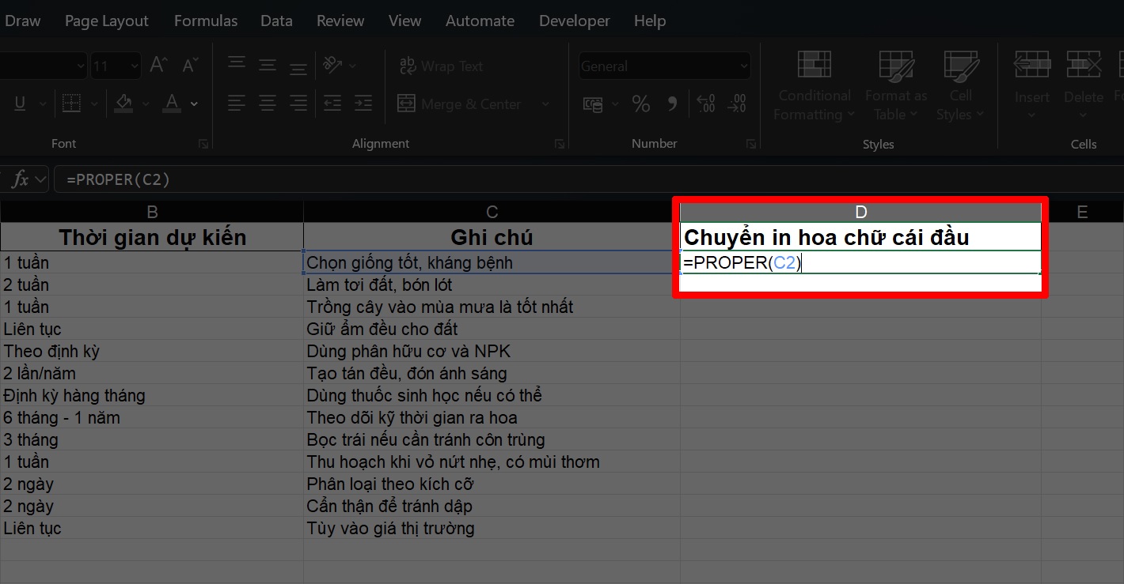The height and width of the screenshot is (584, 1124).
Task: Toggle Underline formatting
Action: click(x=20, y=104)
